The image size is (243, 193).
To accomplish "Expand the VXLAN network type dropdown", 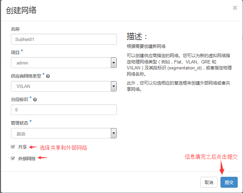I will (64, 86).
